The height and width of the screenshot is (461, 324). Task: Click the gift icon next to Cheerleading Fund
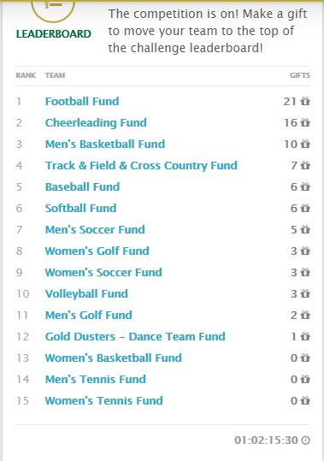coord(305,122)
